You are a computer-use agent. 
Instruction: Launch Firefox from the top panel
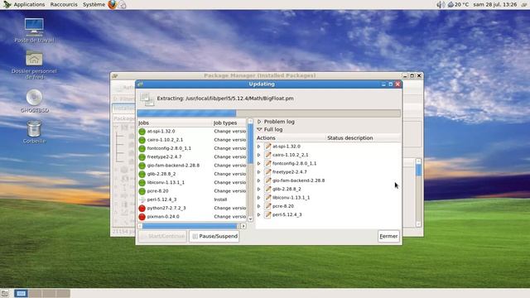click(x=113, y=4)
